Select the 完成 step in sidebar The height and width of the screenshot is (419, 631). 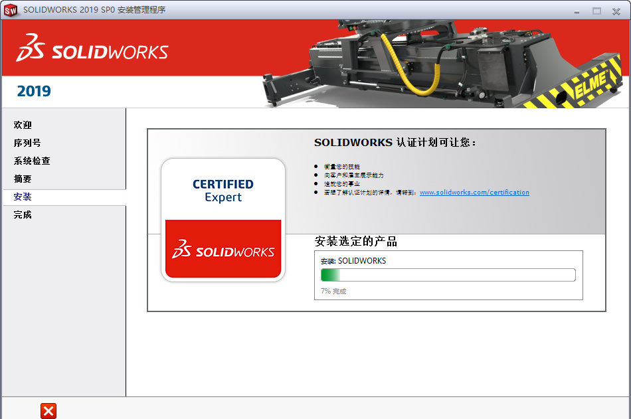(x=23, y=214)
